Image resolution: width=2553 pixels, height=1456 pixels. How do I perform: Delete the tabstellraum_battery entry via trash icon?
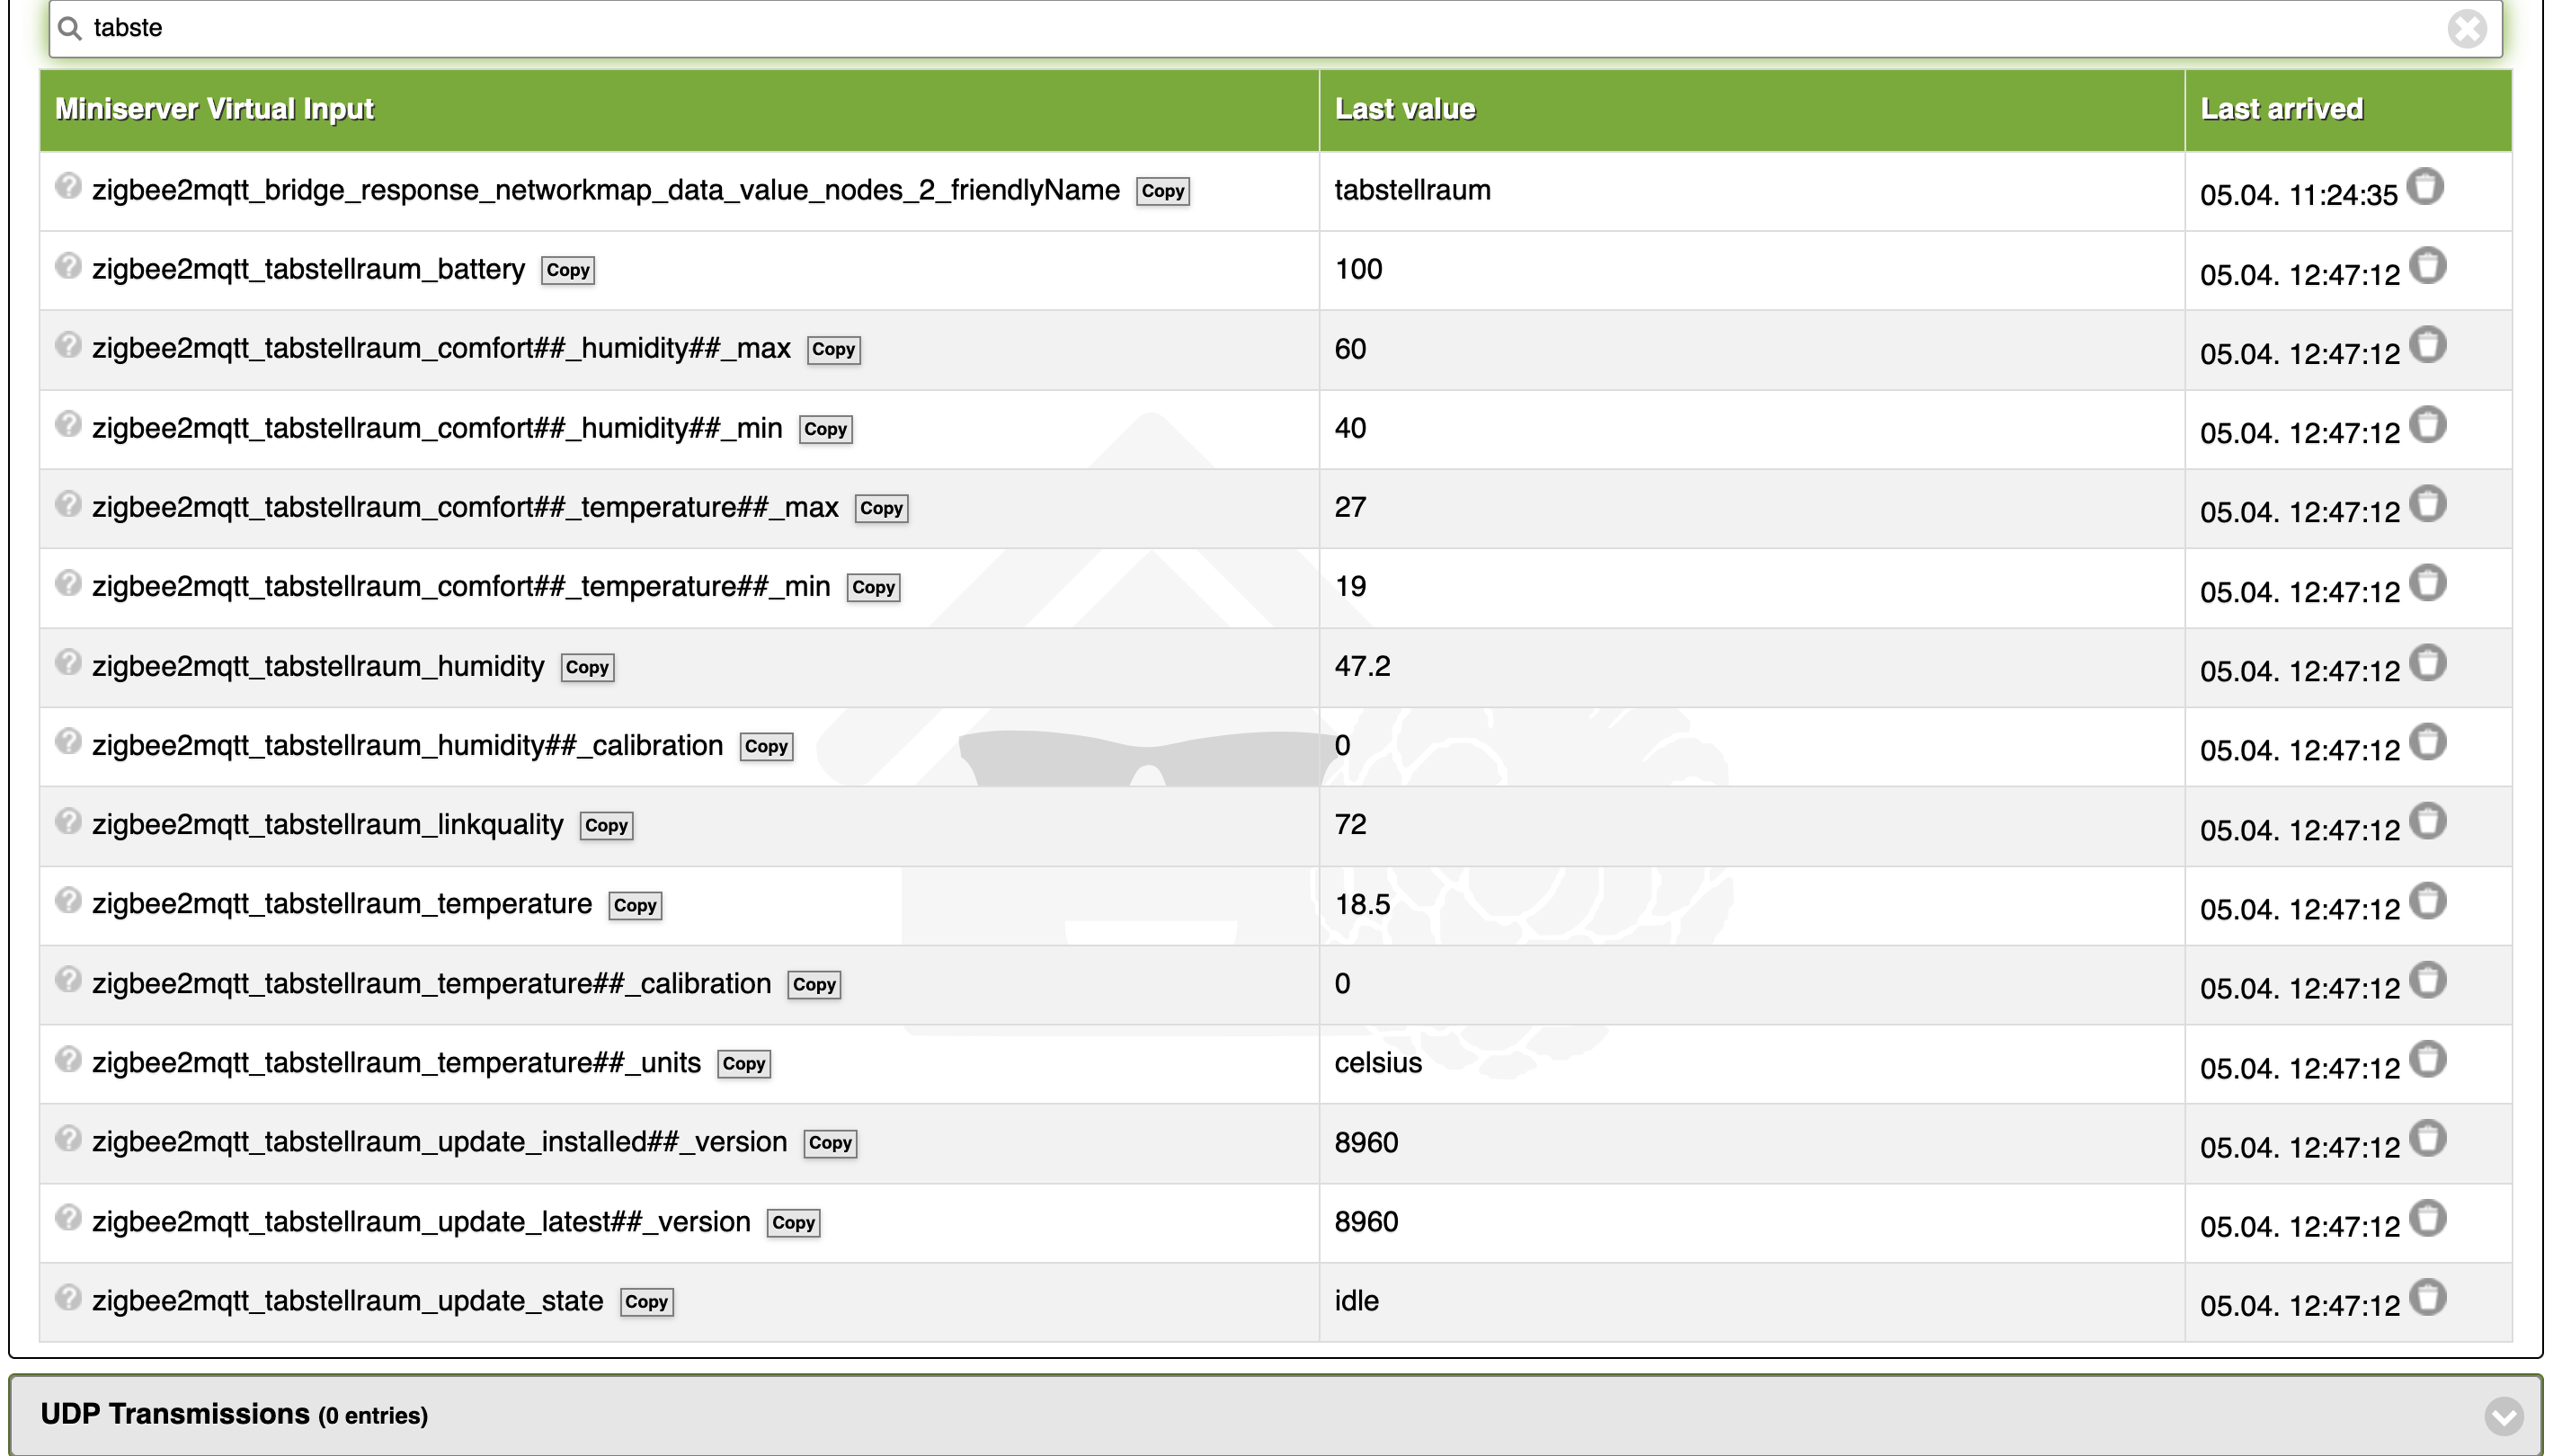2427,266
